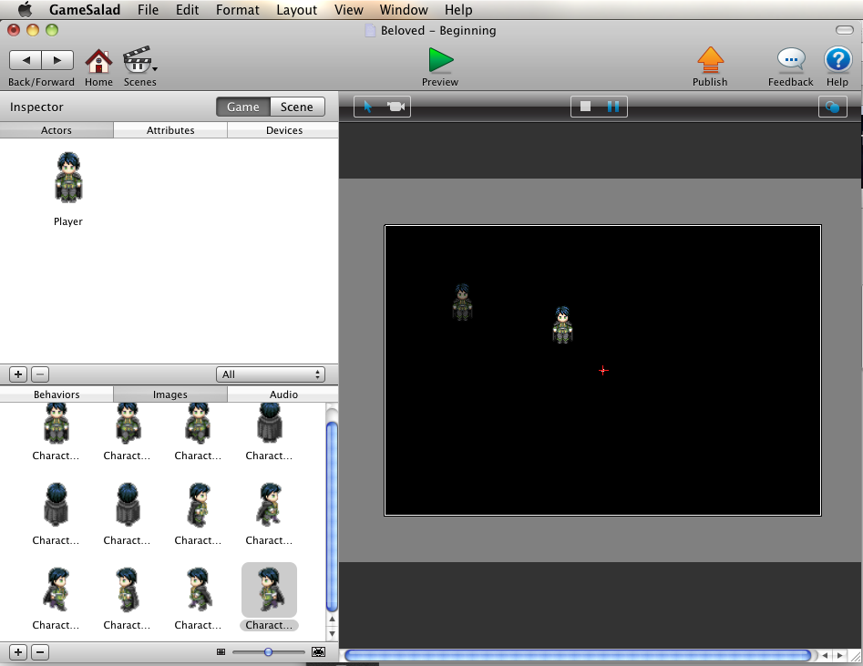Image resolution: width=863 pixels, height=666 pixels.
Task: Open the Help menu in the menu bar
Action: [458, 9]
